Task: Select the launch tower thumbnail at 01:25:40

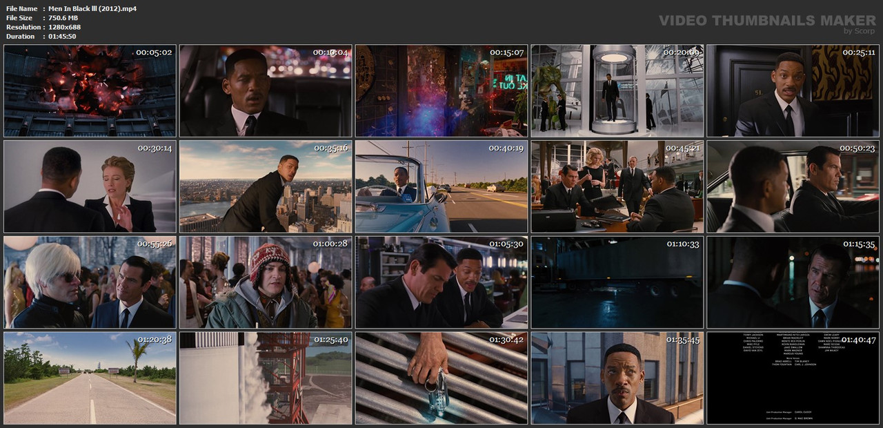Action: click(x=266, y=378)
